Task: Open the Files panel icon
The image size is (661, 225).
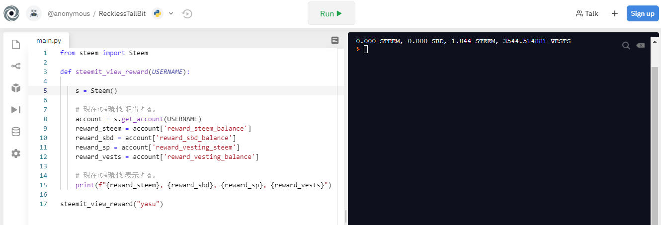Action: pos(16,45)
